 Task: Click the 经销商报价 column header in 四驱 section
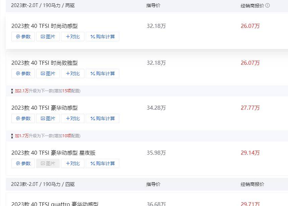point(252,184)
